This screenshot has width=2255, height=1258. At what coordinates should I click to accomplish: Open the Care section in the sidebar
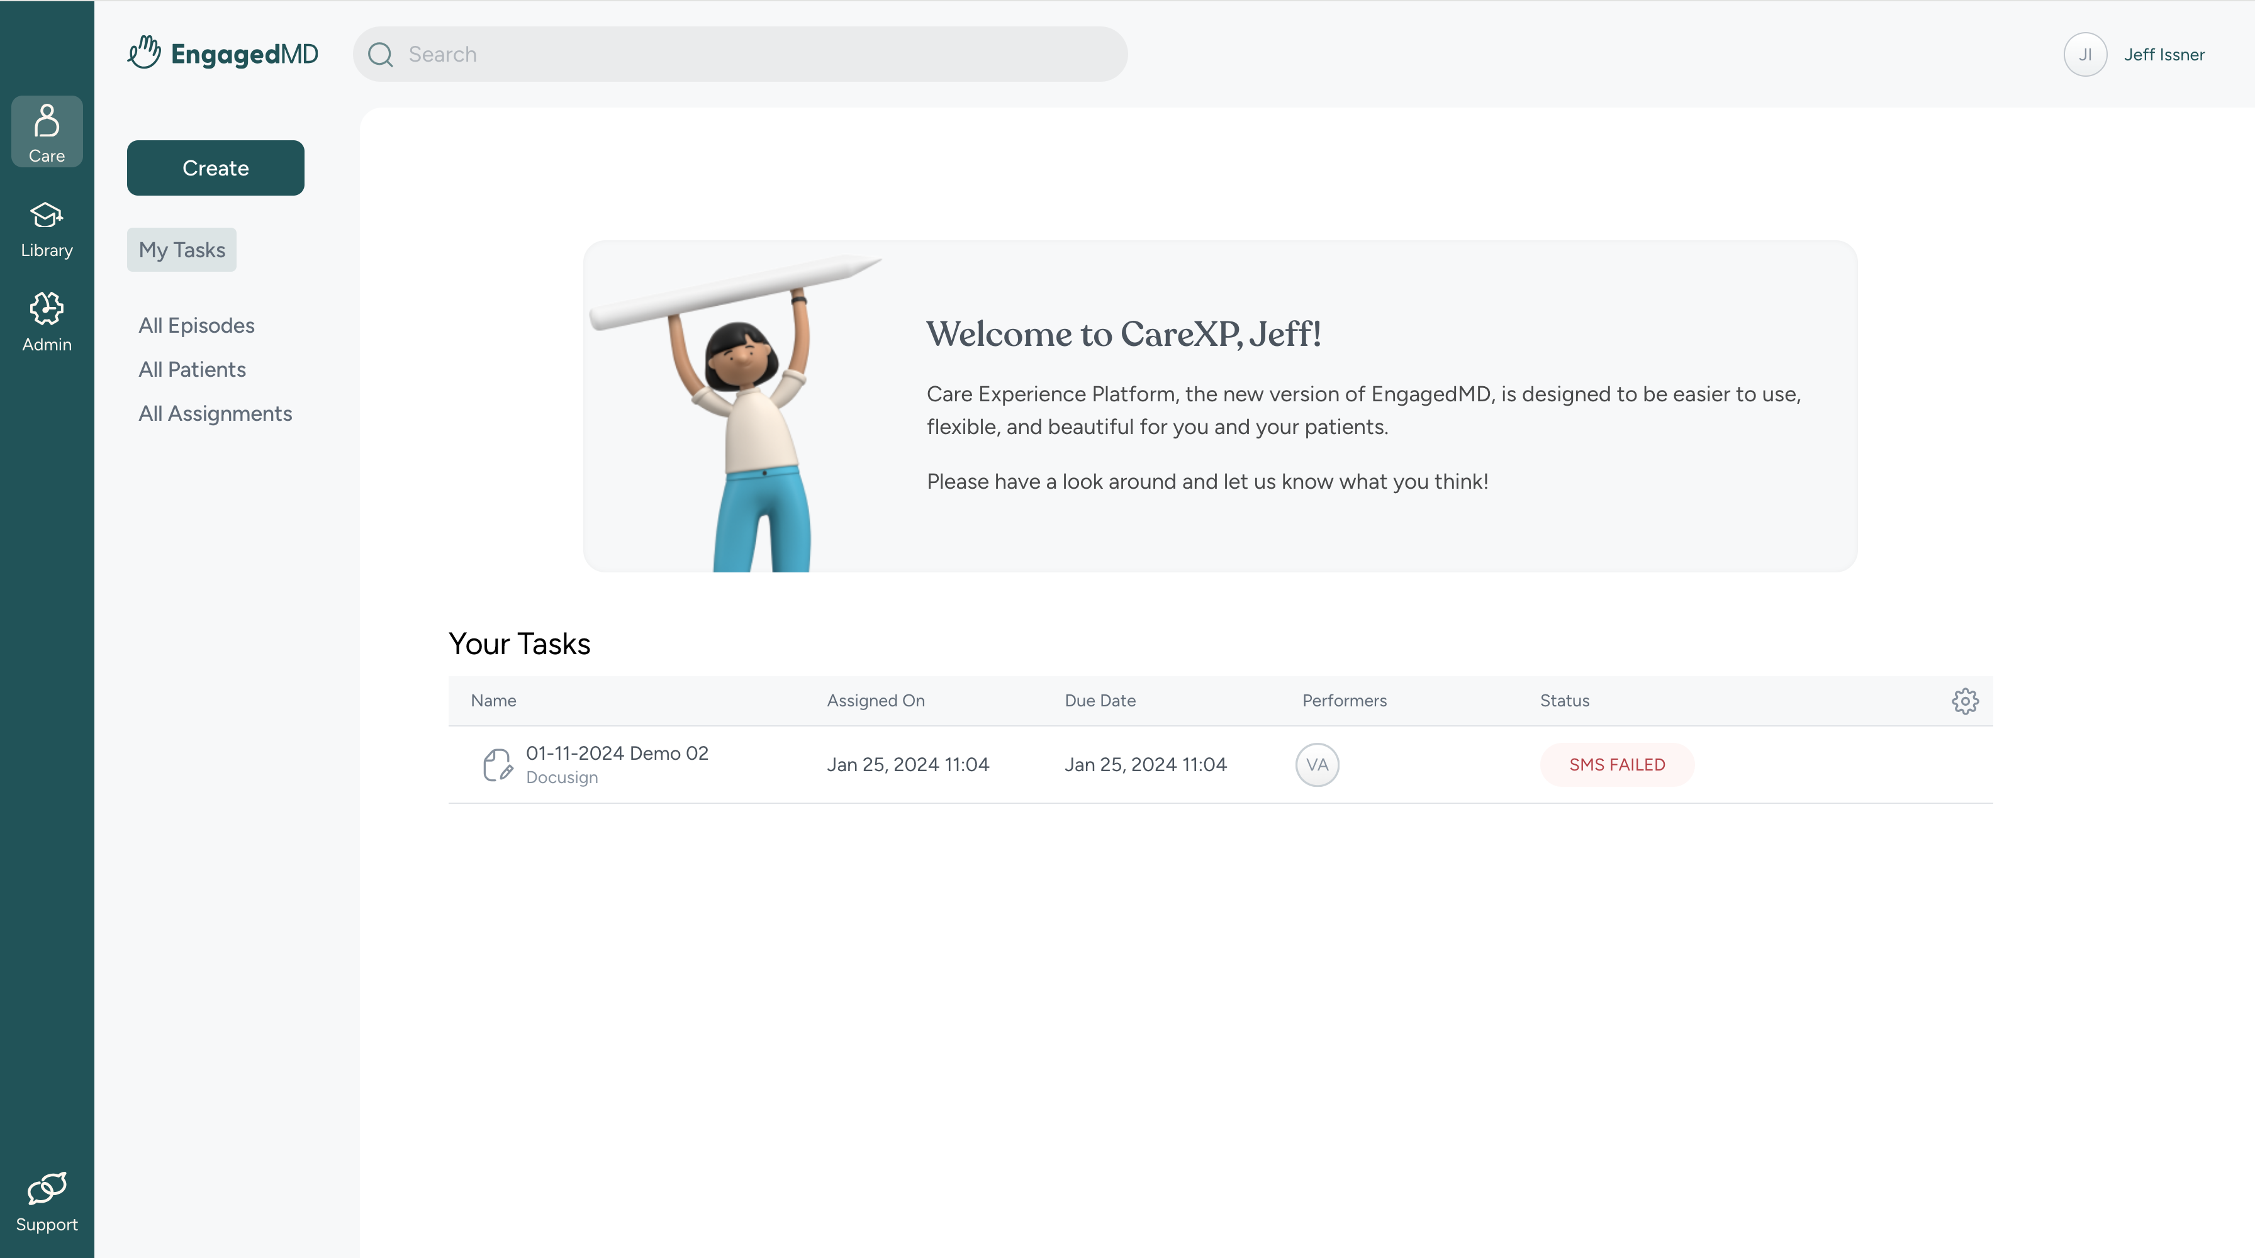point(47,132)
